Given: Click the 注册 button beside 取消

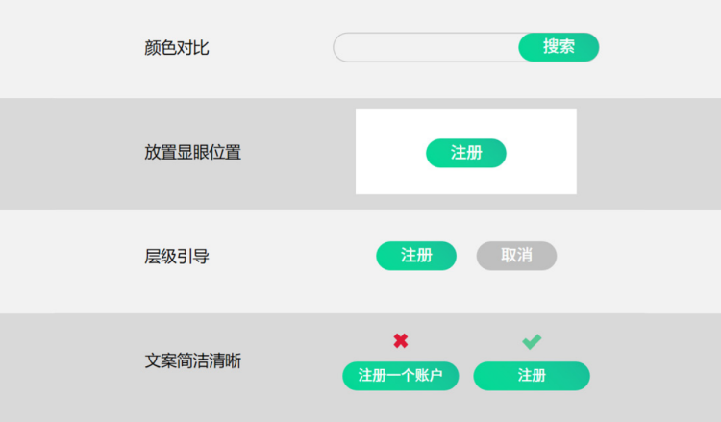Looking at the screenshot, I should click(416, 256).
